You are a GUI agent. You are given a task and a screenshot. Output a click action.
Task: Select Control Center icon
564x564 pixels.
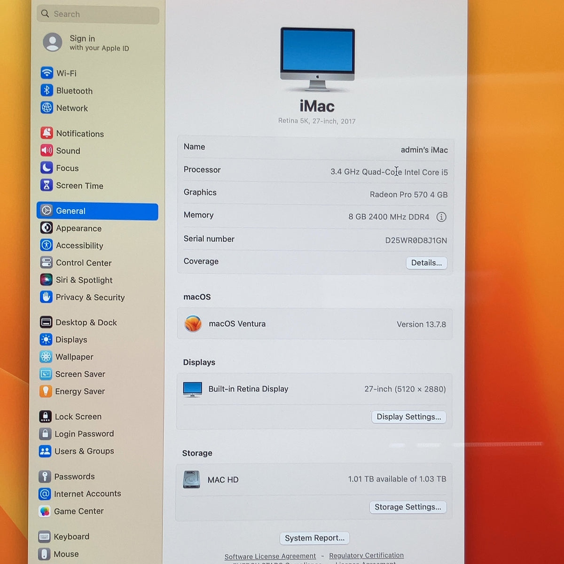pyautogui.click(x=46, y=262)
